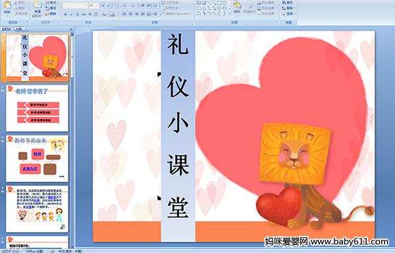Click the Replace (替换) button
395x253 pixels.
pos(288,8)
